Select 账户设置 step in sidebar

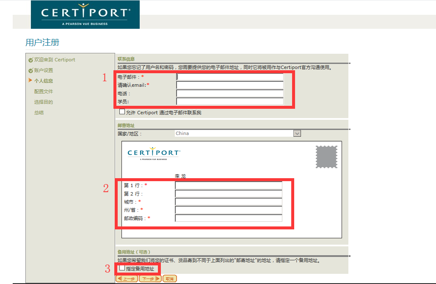(x=43, y=70)
